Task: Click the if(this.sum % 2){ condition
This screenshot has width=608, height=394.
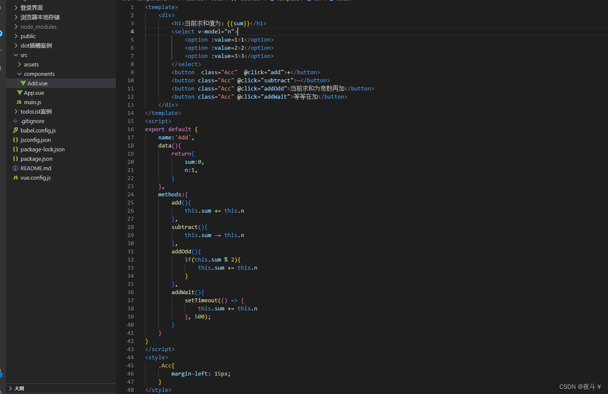Action: point(213,260)
